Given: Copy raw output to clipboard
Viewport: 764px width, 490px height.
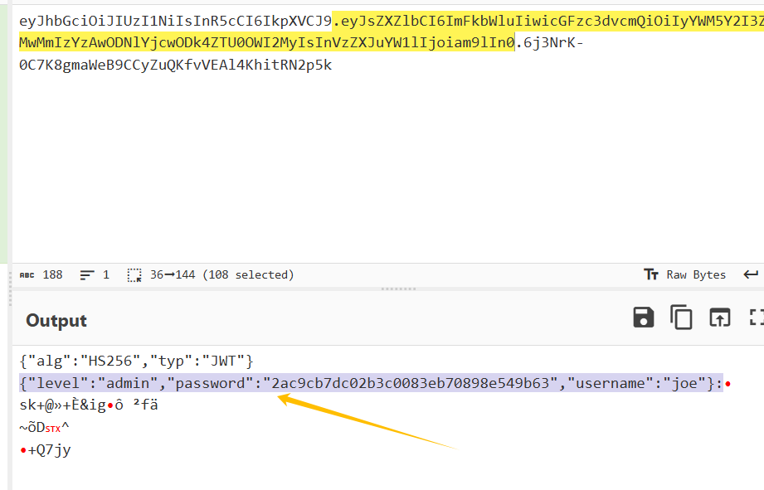Looking at the screenshot, I should (681, 318).
